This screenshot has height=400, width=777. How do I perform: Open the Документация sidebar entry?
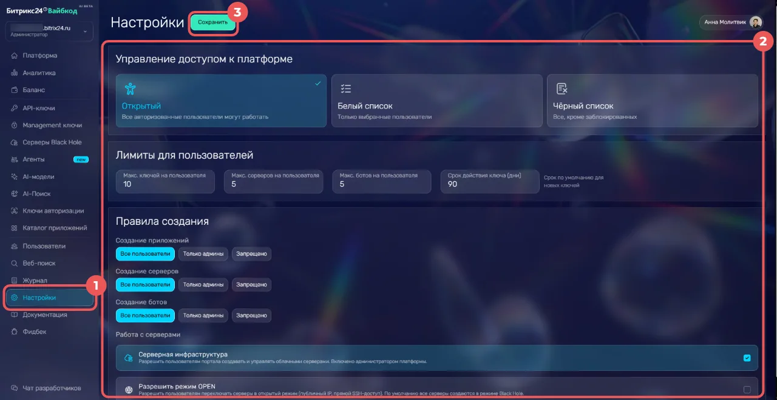pos(50,315)
